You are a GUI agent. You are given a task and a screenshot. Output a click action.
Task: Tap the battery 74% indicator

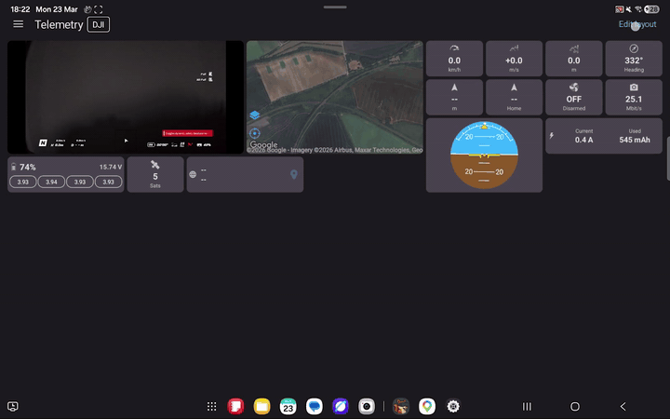[24, 167]
